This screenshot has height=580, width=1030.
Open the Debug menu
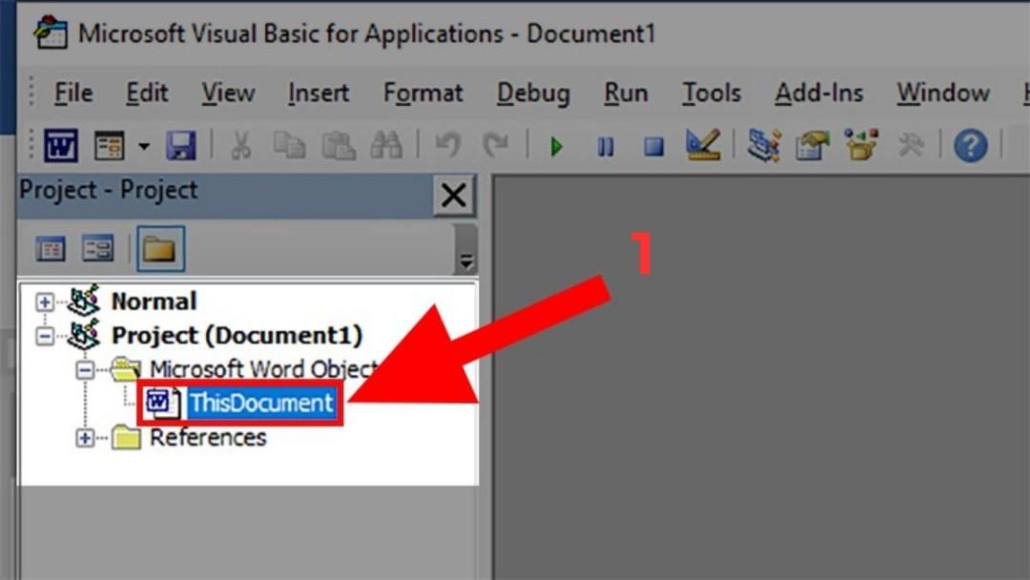[533, 93]
